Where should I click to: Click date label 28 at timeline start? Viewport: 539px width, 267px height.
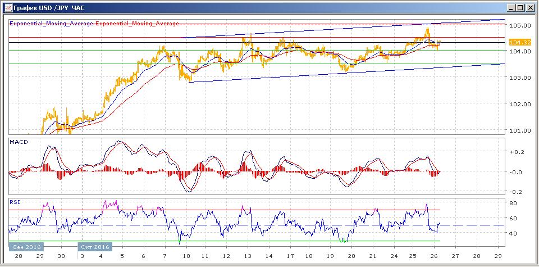tap(18, 256)
